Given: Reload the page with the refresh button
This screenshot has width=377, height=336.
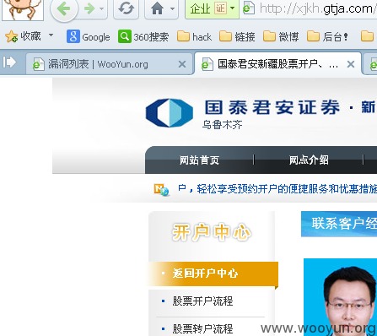Looking at the screenshot, I should point(126,8).
